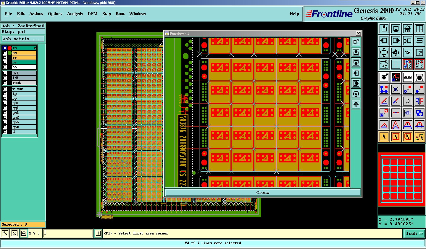Open the DFM menu

click(93, 14)
